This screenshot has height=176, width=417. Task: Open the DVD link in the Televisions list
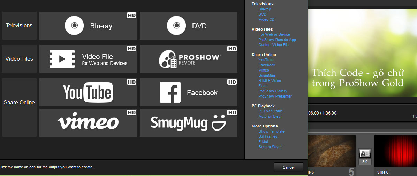pos(262,14)
